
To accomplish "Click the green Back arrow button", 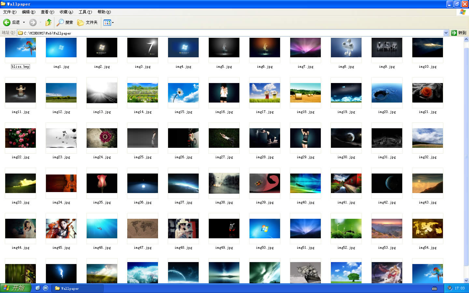I will click(7, 22).
